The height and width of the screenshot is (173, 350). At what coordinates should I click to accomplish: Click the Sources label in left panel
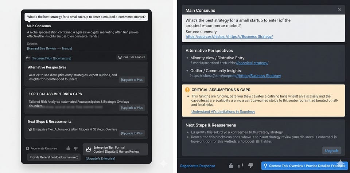pyautogui.click(x=32, y=44)
